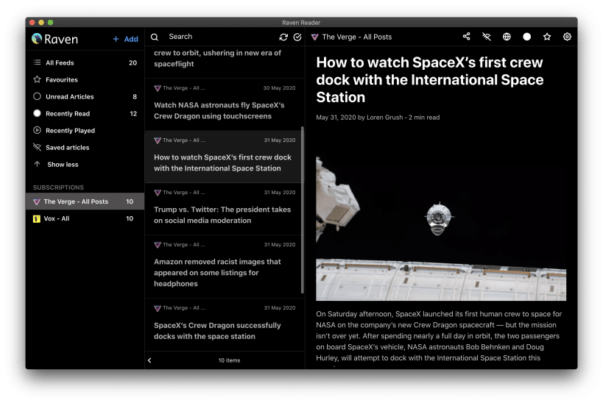Click All Feeds count 20
The height and width of the screenshot is (403, 603).
133,63
